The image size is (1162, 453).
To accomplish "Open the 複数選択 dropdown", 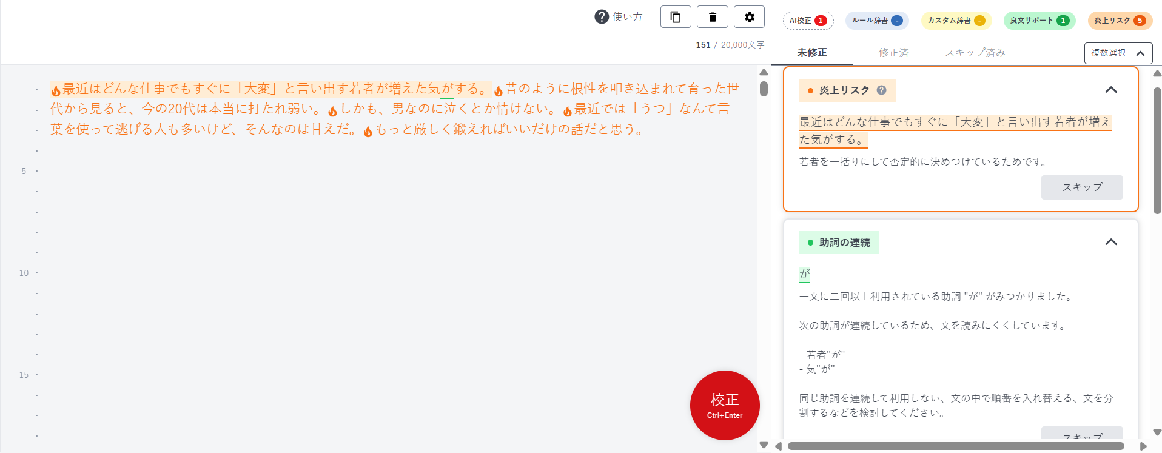I will point(1118,53).
